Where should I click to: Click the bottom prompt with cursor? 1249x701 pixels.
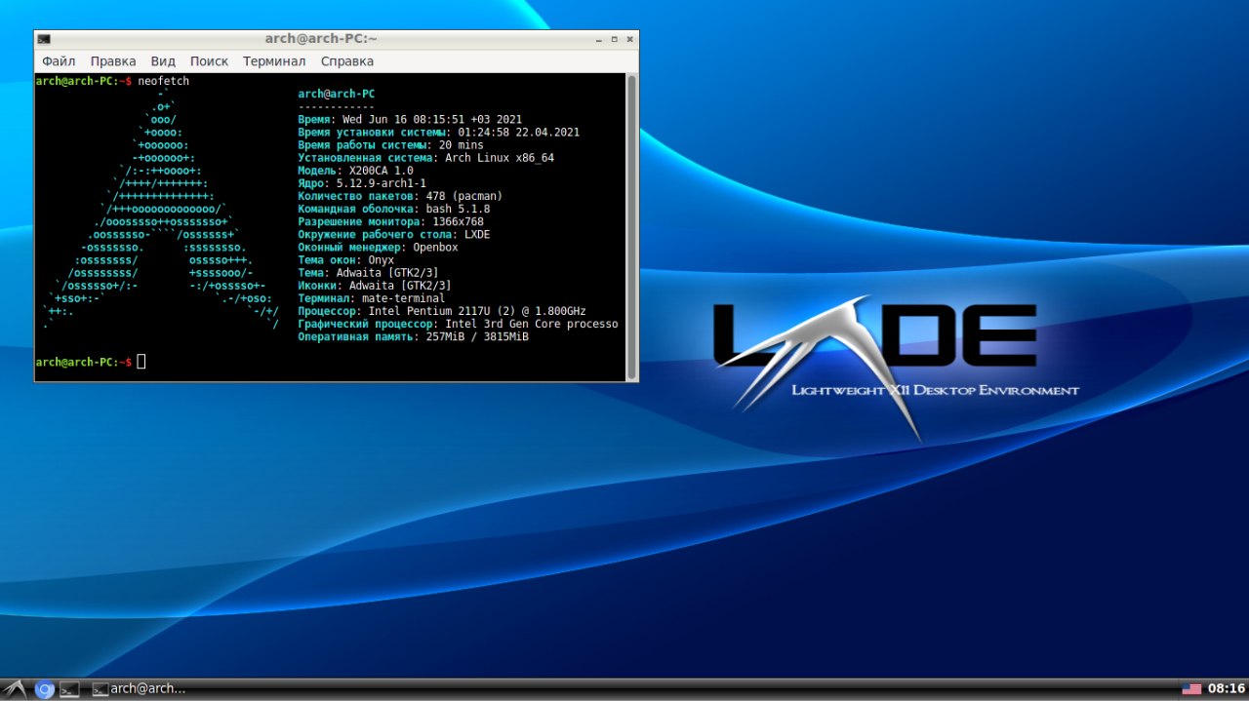pos(90,362)
